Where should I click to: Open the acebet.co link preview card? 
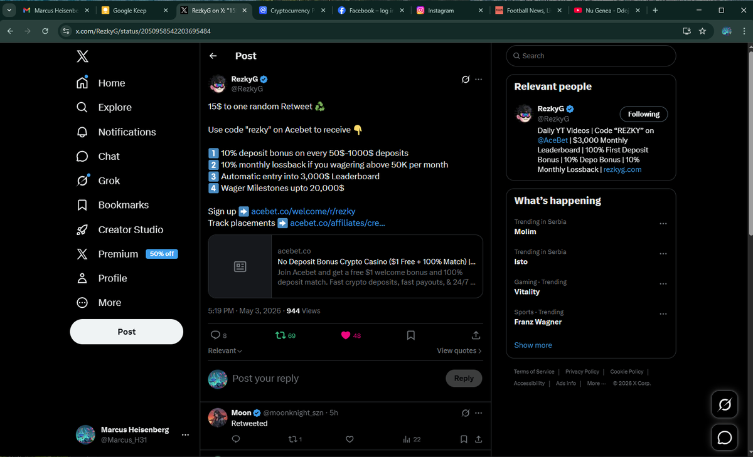point(345,266)
